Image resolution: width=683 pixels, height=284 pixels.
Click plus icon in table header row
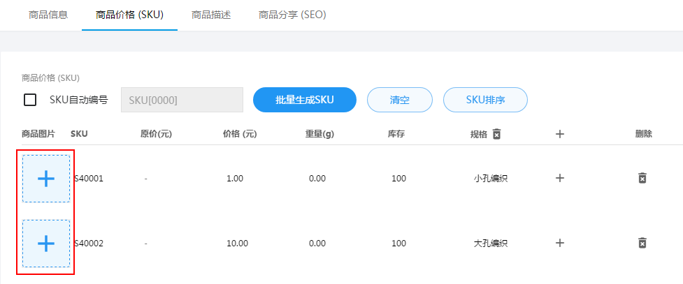560,134
